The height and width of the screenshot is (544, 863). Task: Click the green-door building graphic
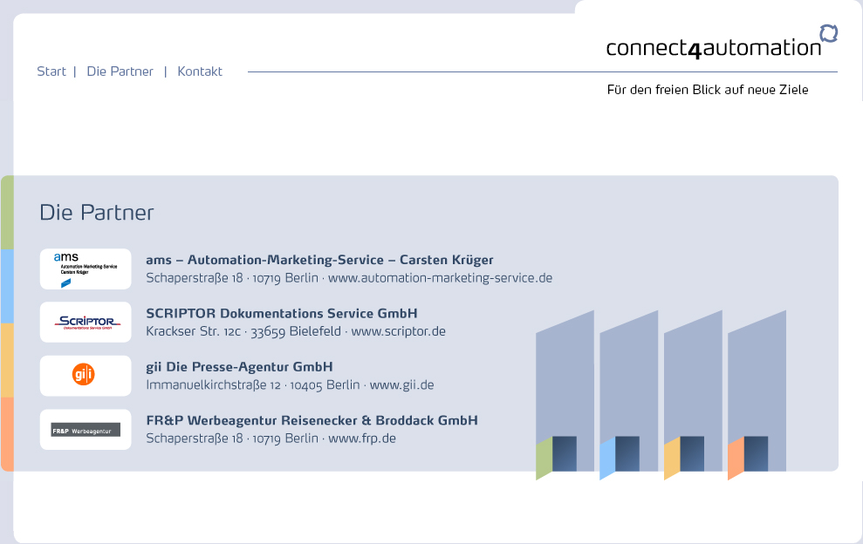click(565, 395)
